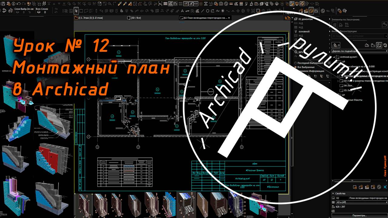Image resolution: width=388 pixels, height=218 pixels.
Task: Toggle eye visibility under 'Всех Слоев'
Action: [39, 12]
